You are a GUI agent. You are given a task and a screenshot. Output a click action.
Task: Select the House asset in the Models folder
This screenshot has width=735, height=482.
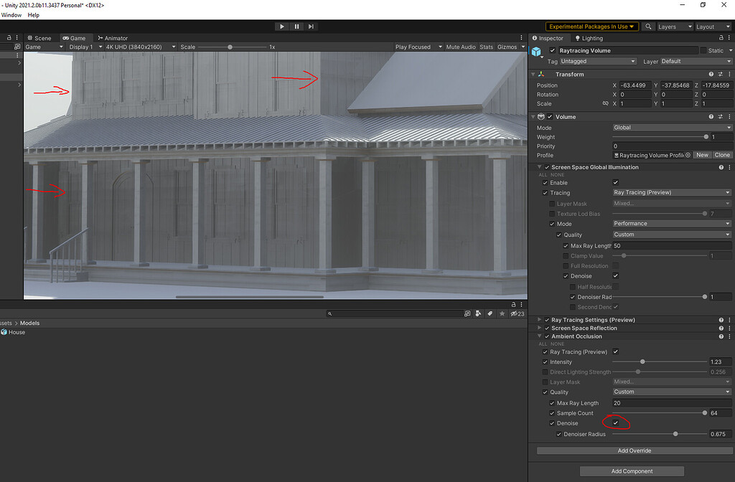(x=13, y=332)
